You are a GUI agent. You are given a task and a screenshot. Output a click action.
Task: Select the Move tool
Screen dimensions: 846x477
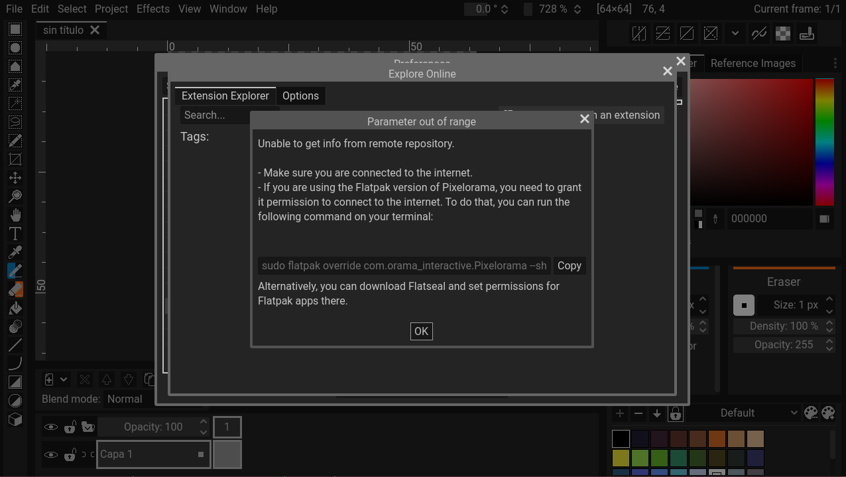(15, 178)
